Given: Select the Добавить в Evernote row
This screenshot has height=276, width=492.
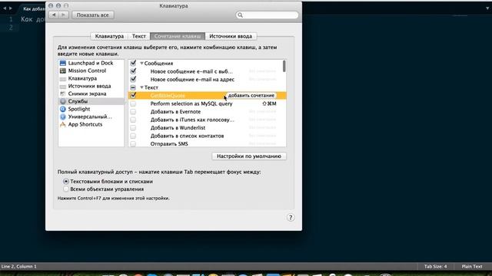Looking at the screenshot, I should (207, 112).
